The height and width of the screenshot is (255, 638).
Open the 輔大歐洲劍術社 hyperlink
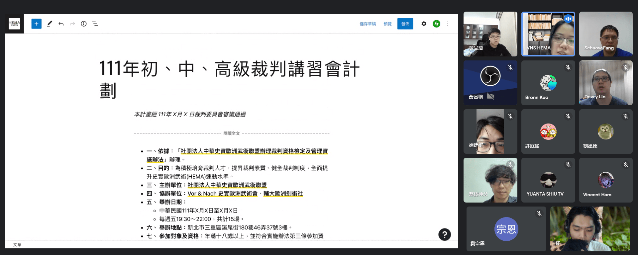(283, 194)
